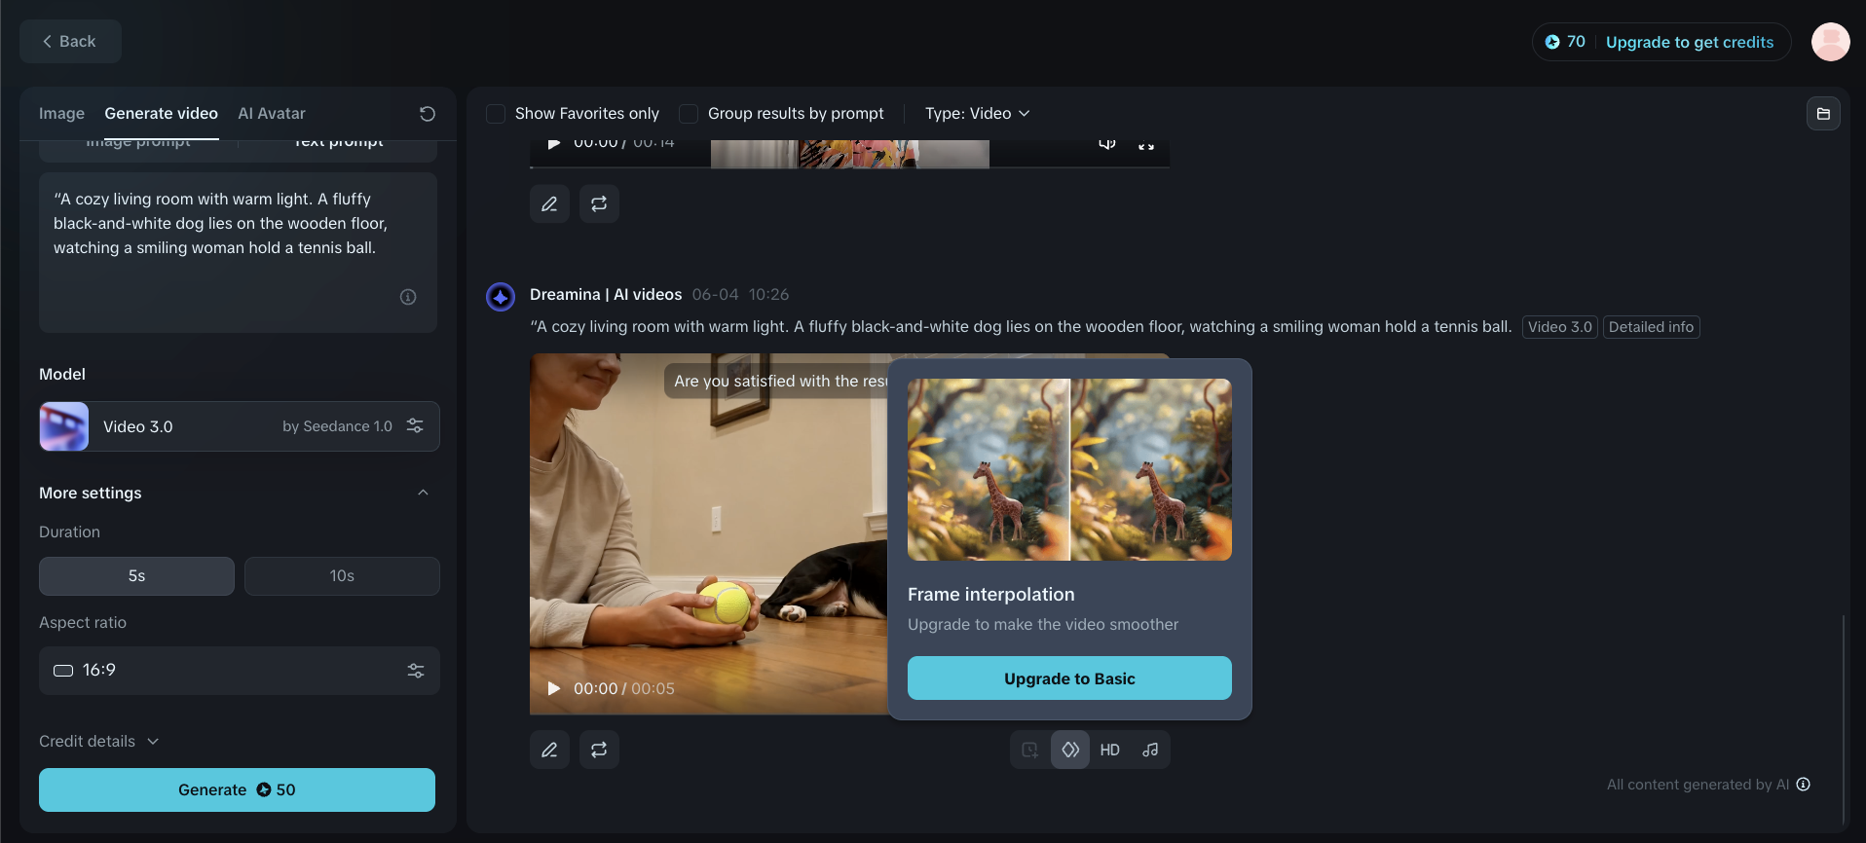Switch to the Image tab
Image resolution: width=1866 pixels, height=843 pixels.
(x=61, y=114)
